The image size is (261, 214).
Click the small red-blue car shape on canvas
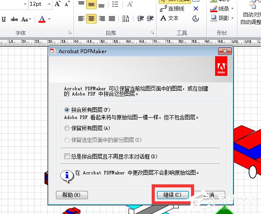point(72,211)
